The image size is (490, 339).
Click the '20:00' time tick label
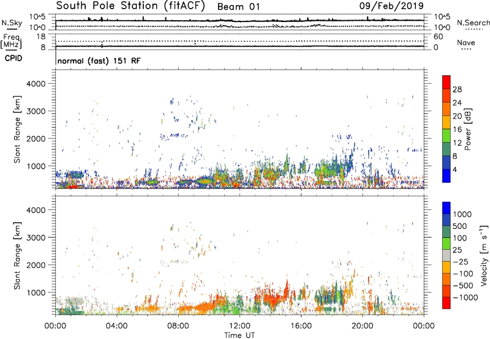[x=362, y=326]
